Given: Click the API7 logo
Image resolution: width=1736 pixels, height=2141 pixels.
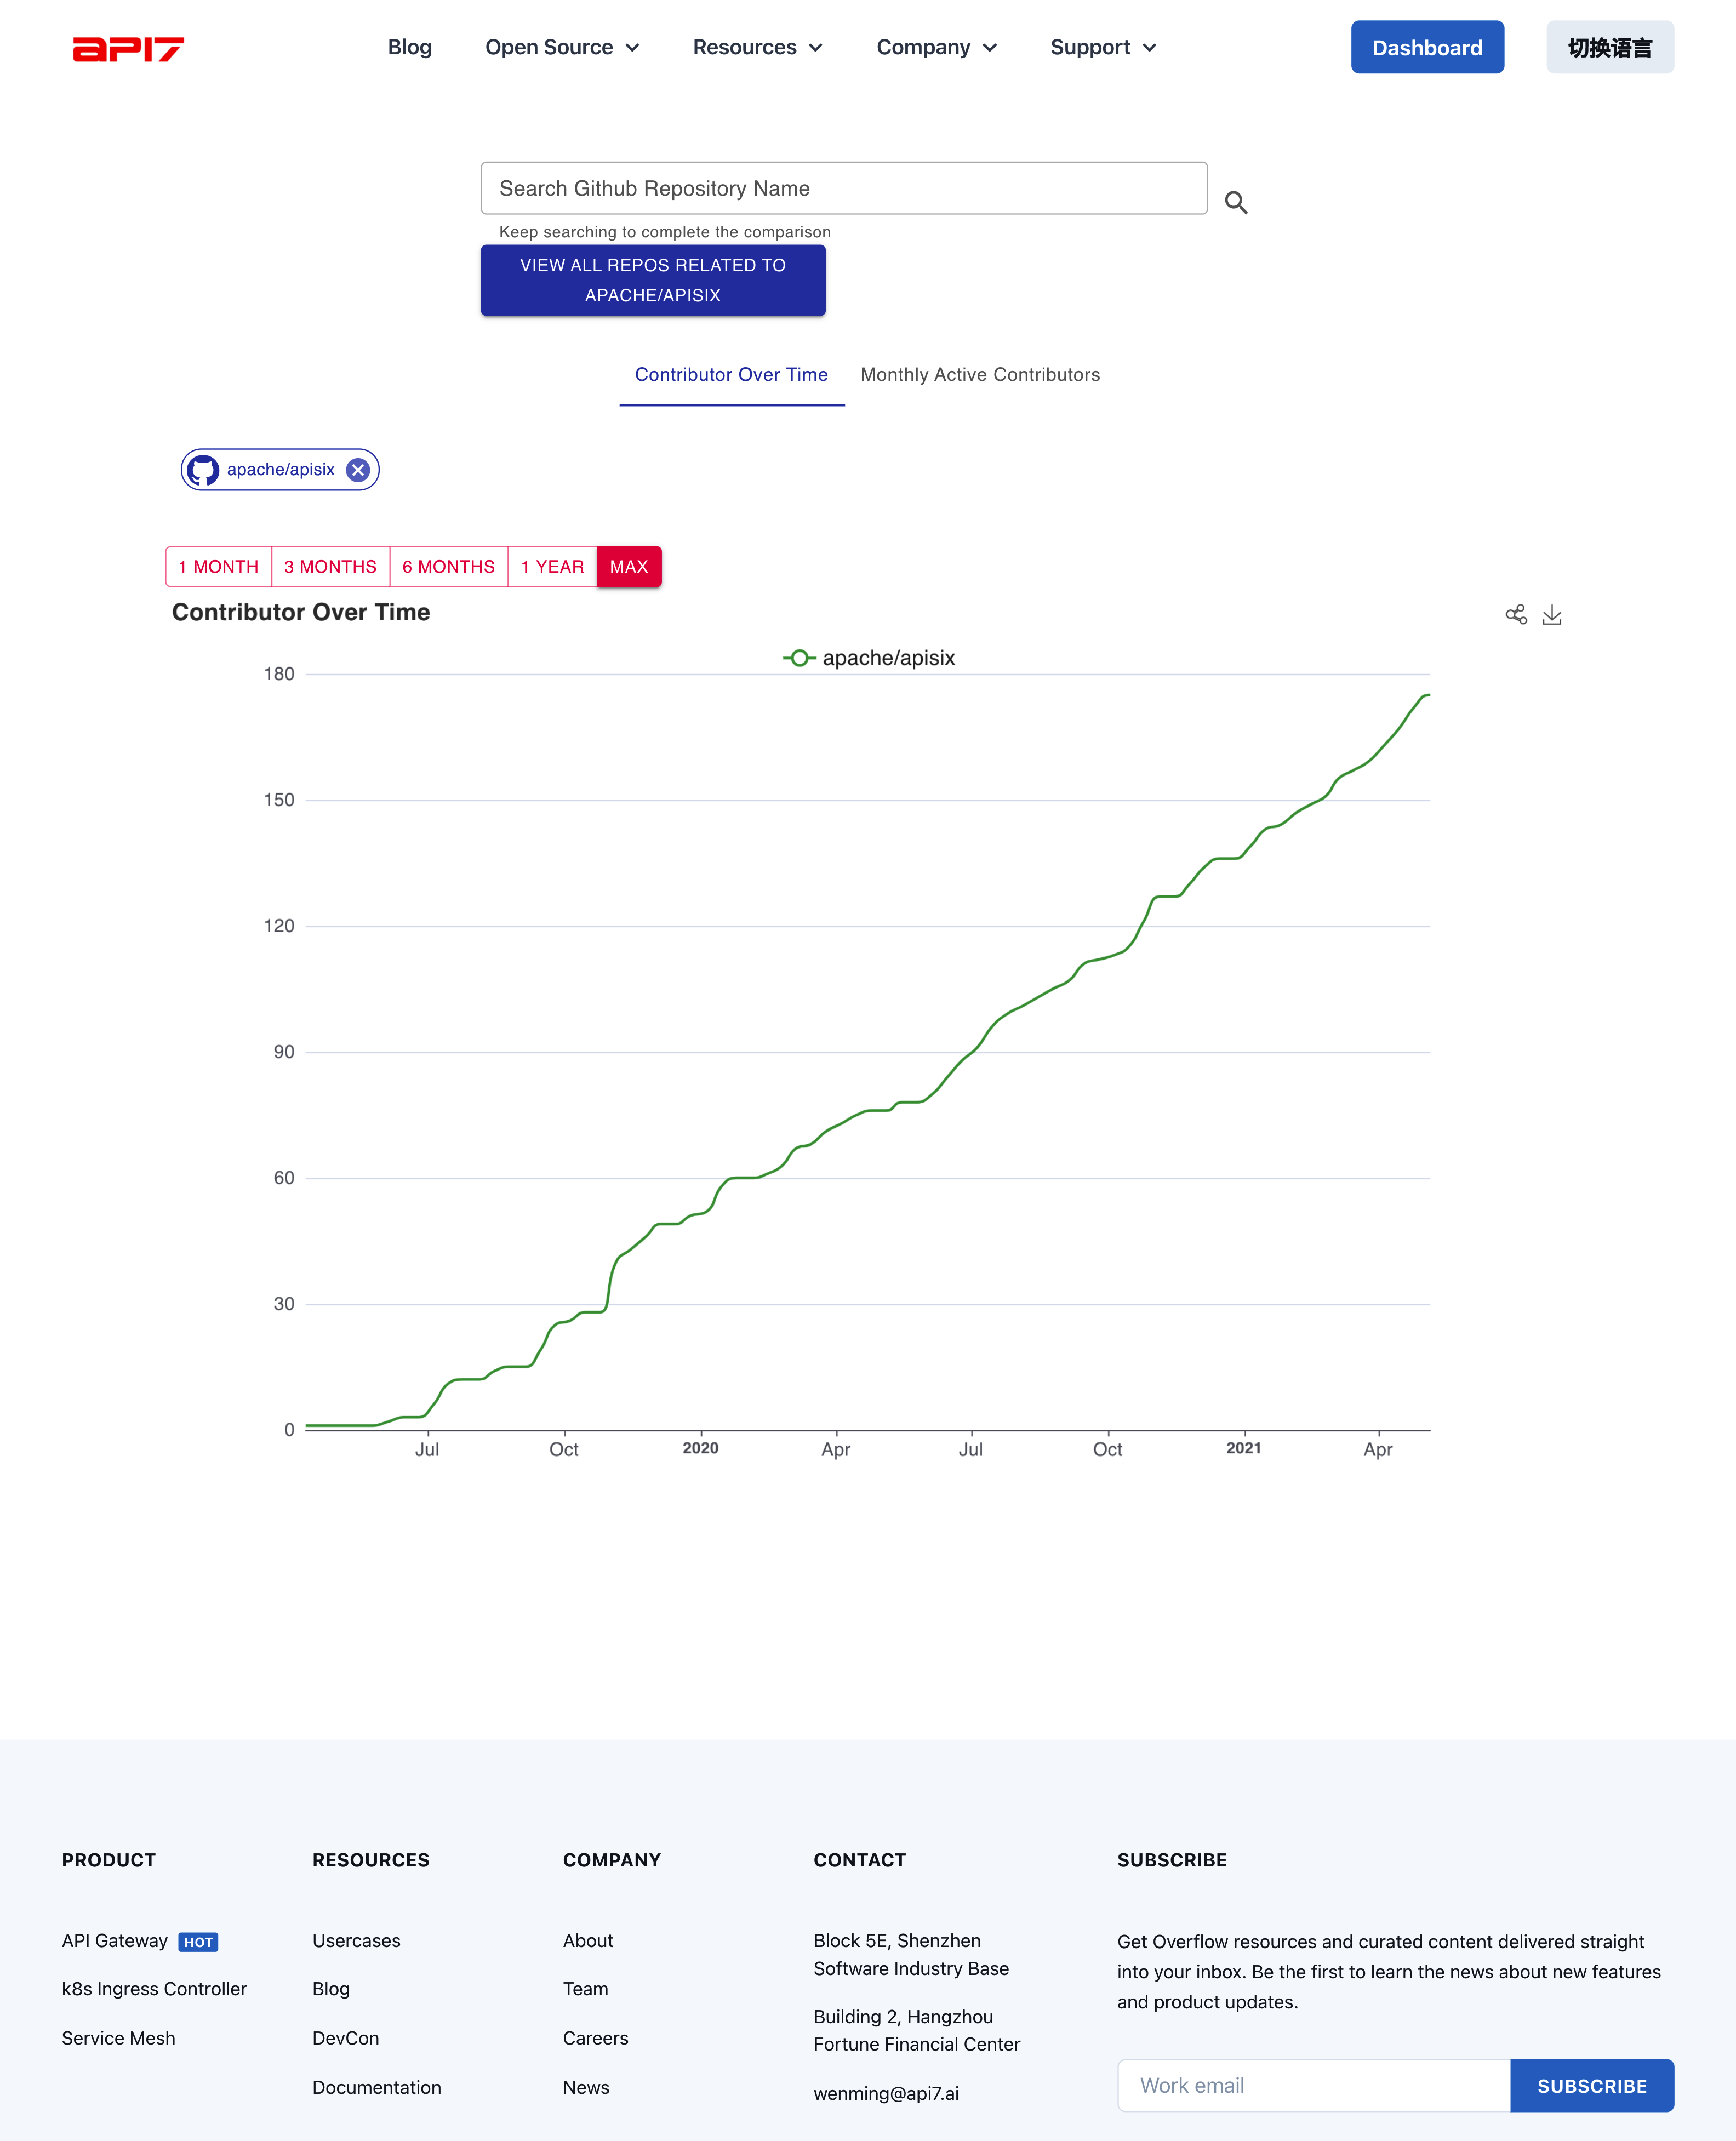Looking at the screenshot, I should 128,48.
